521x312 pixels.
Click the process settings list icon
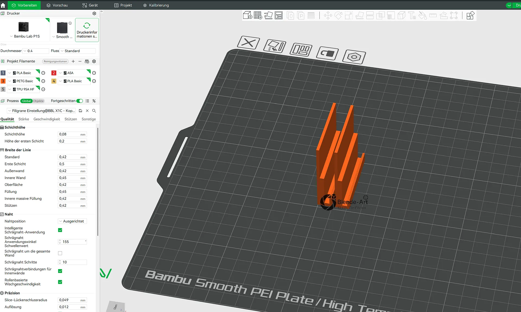(87, 101)
